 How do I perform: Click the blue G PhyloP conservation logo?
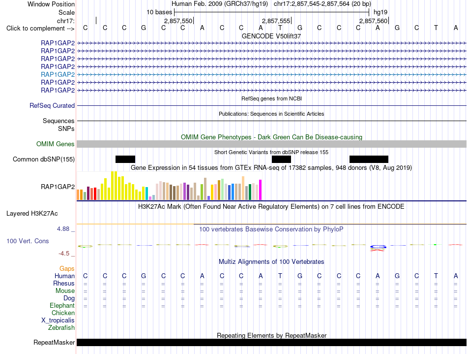pos(378,247)
